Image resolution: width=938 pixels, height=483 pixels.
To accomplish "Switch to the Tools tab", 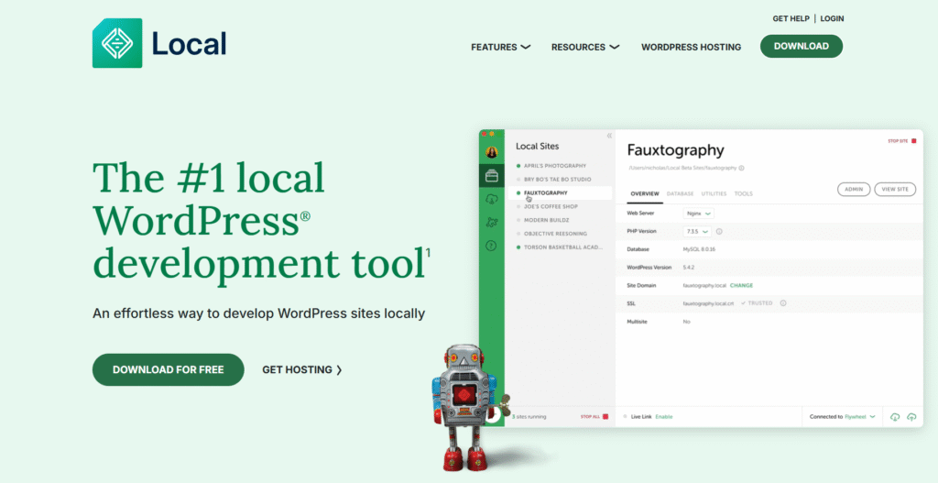I will click(x=744, y=194).
